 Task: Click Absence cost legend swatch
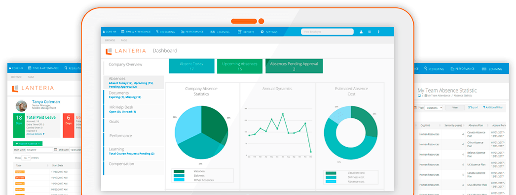[x=331, y=182]
